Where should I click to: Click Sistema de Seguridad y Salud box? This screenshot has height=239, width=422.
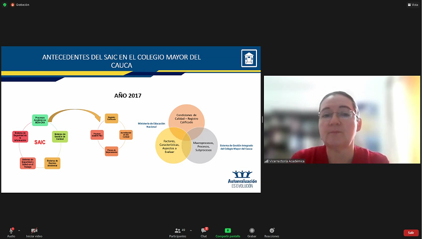pos(28,163)
